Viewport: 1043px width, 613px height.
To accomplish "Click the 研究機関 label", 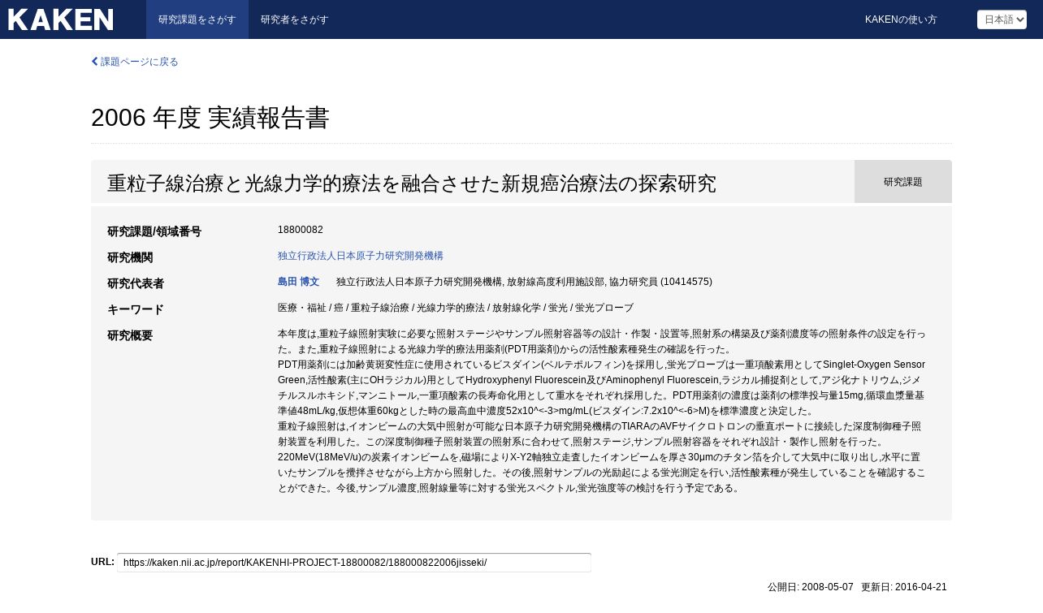I will (x=130, y=257).
